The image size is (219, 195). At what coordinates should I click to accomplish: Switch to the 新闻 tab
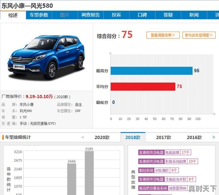point(194,15)
